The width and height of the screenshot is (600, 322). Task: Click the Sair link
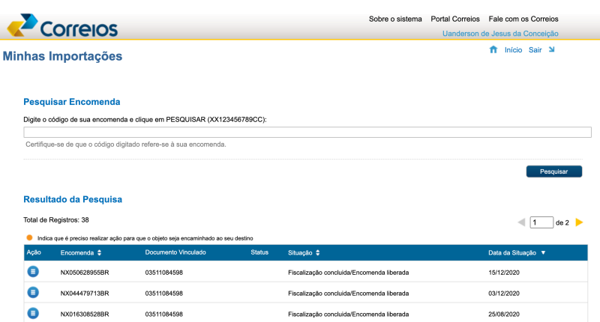[x=535, y=50]
